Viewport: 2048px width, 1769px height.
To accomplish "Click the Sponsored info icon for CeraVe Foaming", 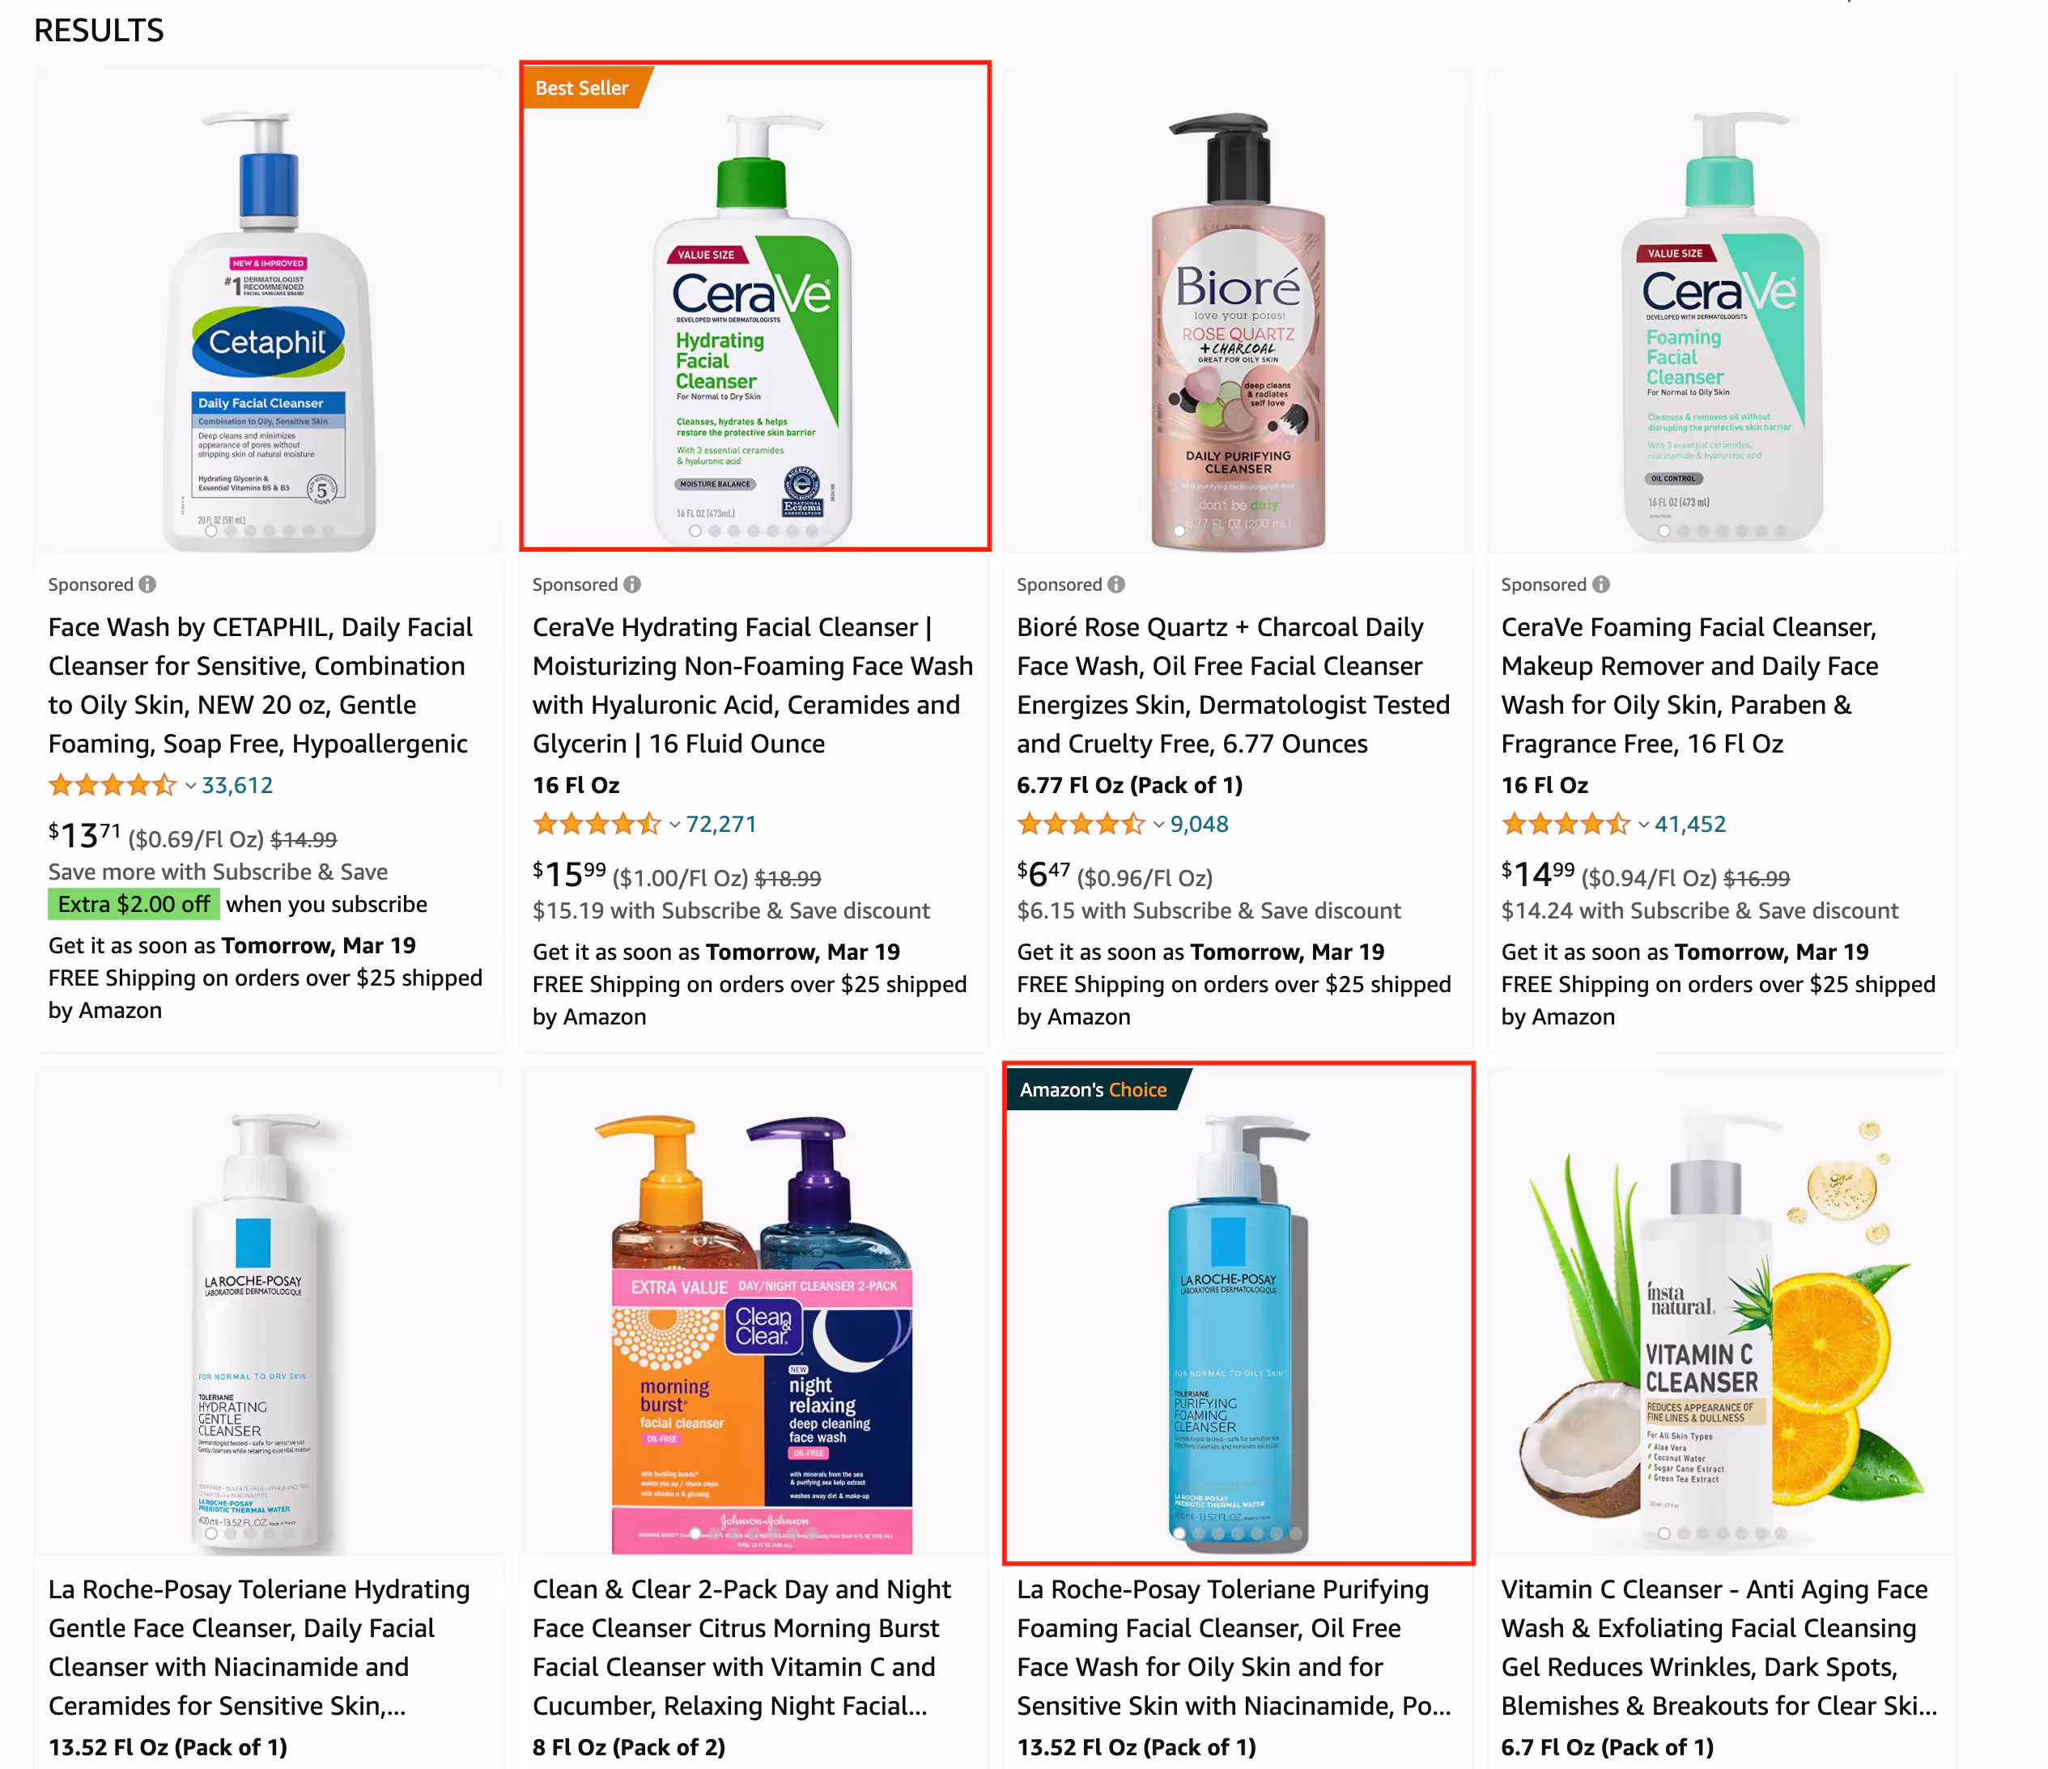I will (1600, 584).
